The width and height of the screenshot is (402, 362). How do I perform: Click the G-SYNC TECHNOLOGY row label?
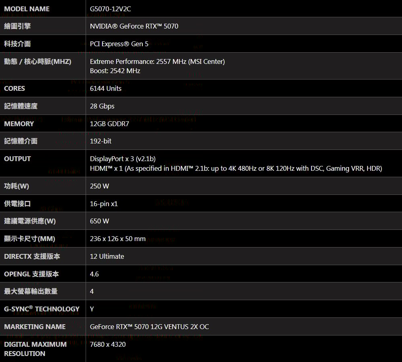[42, 309]
